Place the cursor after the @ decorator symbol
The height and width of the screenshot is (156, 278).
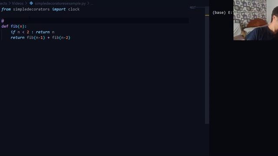[x=4, y=21]
